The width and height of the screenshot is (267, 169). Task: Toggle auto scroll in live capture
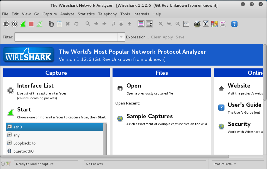coord(149,24)
